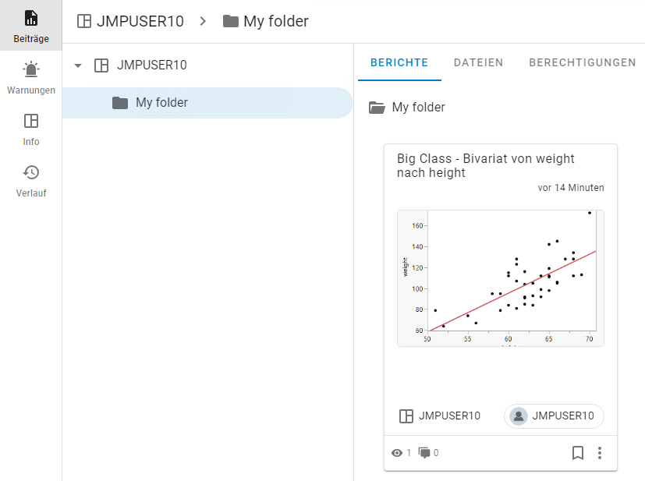This screenshot has height=481, width=645.
Task: Click the views eye icon on card
Action: [x=397, y=453]
